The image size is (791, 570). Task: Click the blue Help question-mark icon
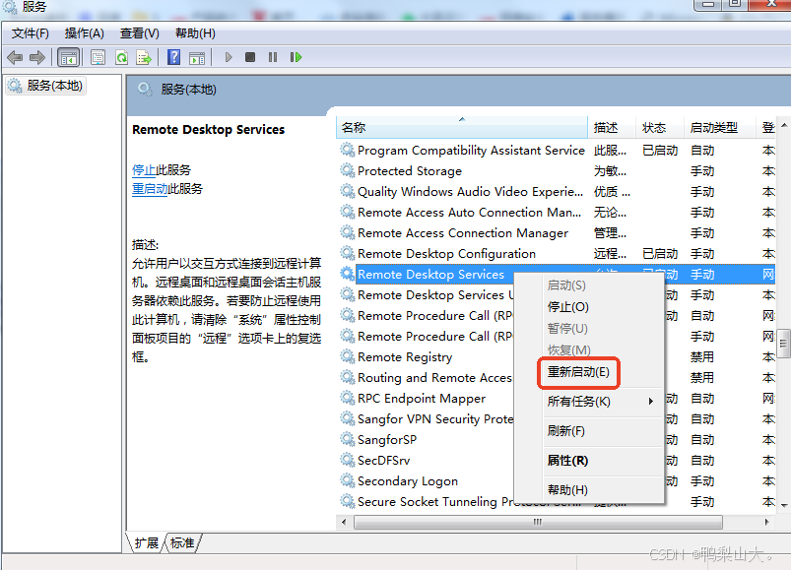click(174, 57)
